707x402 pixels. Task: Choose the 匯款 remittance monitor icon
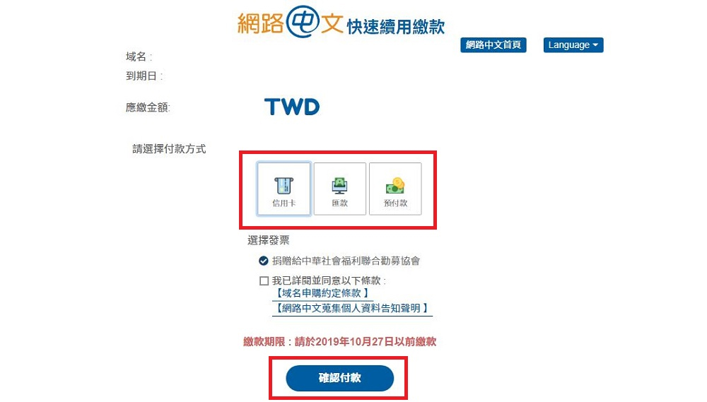coord(339,189)
